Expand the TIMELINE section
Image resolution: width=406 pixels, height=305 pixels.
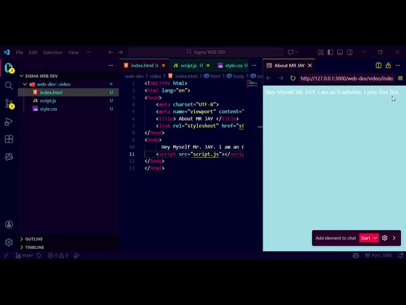(x=69, y=247)
